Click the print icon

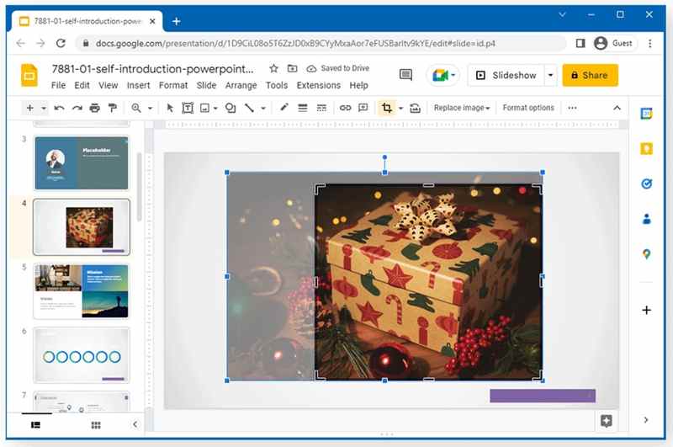click(94, 108)
